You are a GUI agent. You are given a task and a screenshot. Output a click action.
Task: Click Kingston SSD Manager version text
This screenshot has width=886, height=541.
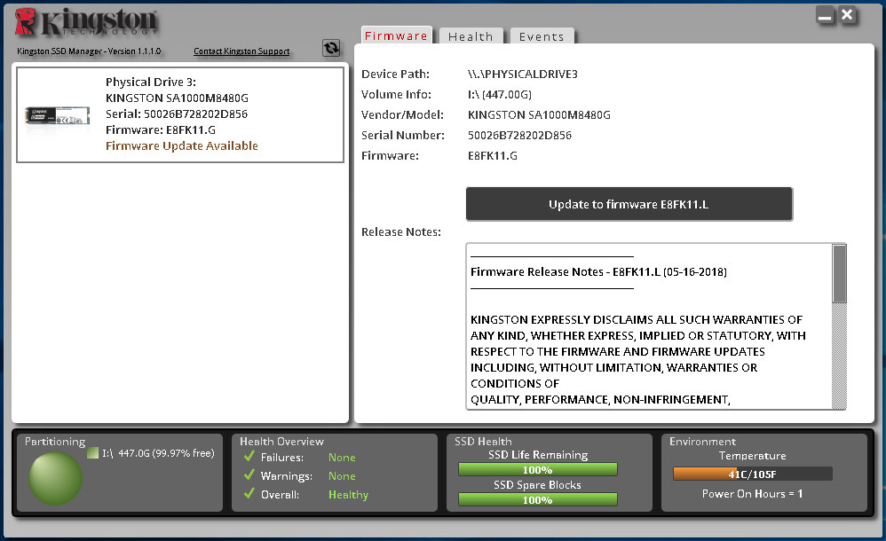[89, 51]
